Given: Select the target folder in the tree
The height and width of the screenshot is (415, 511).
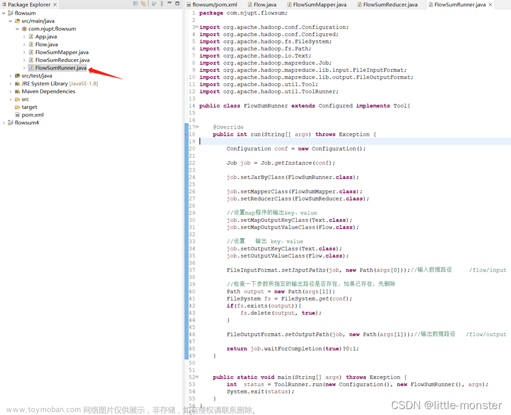Looking at the screenshot, I should click(30, 107).
